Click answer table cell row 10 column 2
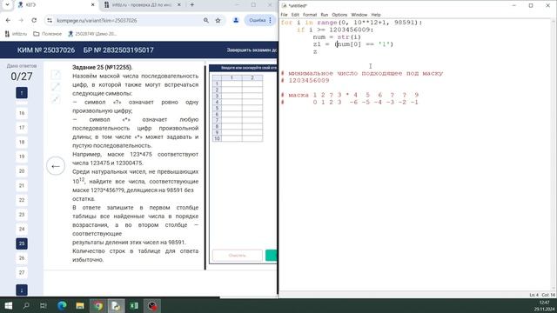 pos(252,138)
